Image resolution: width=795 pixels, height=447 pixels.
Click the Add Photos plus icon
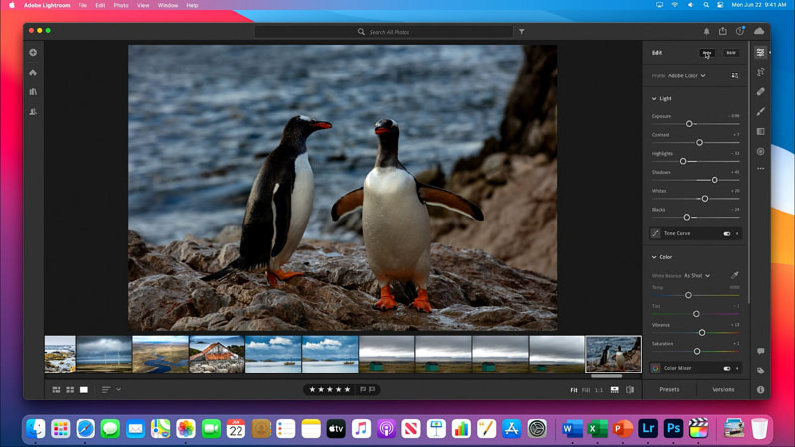33,52
